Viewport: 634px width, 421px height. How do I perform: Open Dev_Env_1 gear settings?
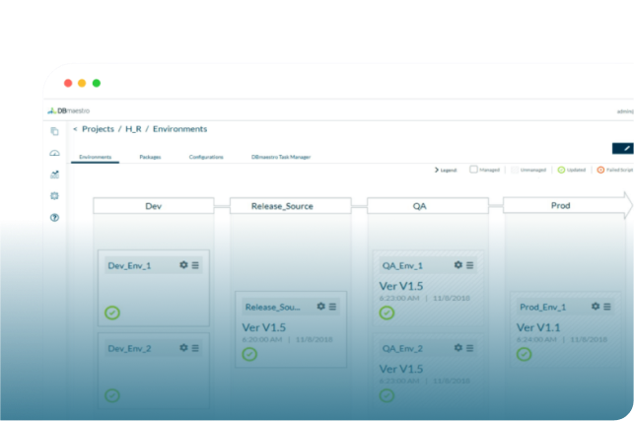(183, 265)
